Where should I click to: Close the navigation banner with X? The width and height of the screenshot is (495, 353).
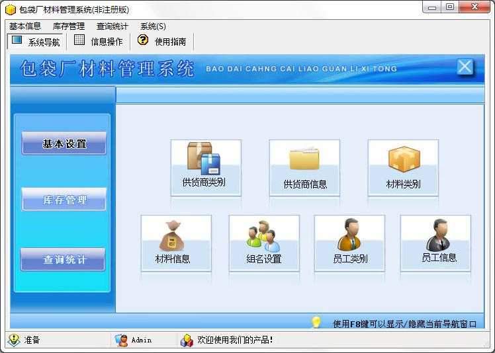pyautogui.click(x=465, y=67)
